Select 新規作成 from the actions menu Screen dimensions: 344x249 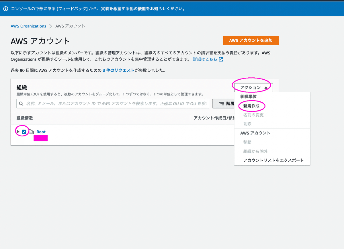coord(251,106)
